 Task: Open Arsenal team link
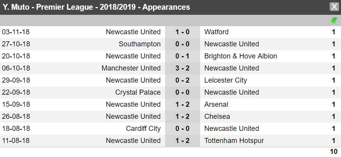(x=216, y=104)
